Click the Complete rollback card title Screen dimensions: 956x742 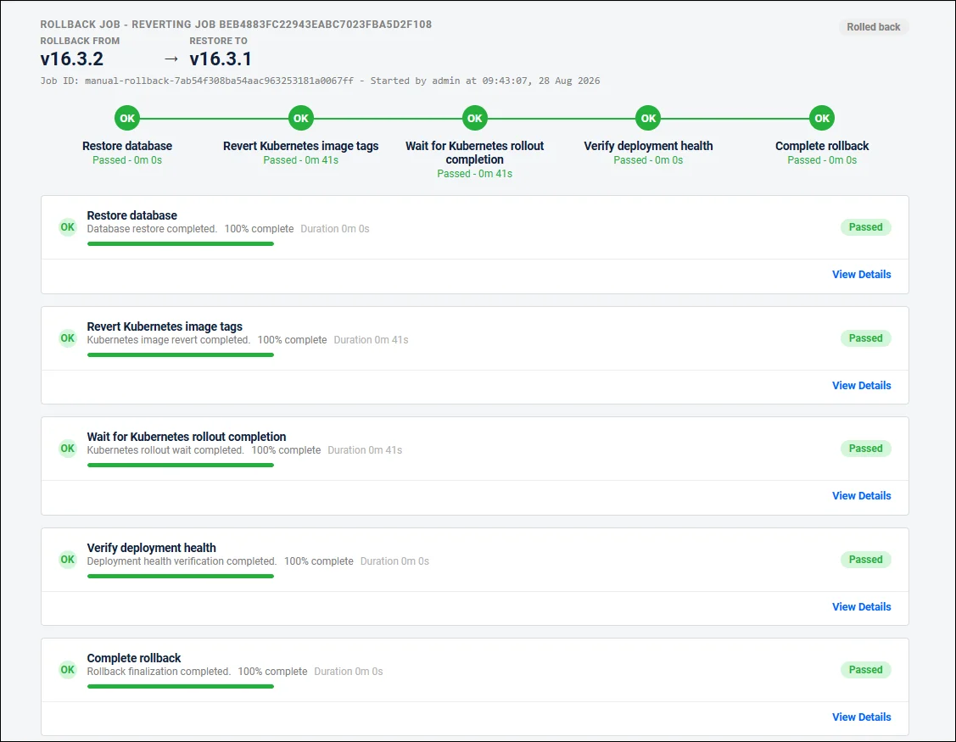[133, 658]
